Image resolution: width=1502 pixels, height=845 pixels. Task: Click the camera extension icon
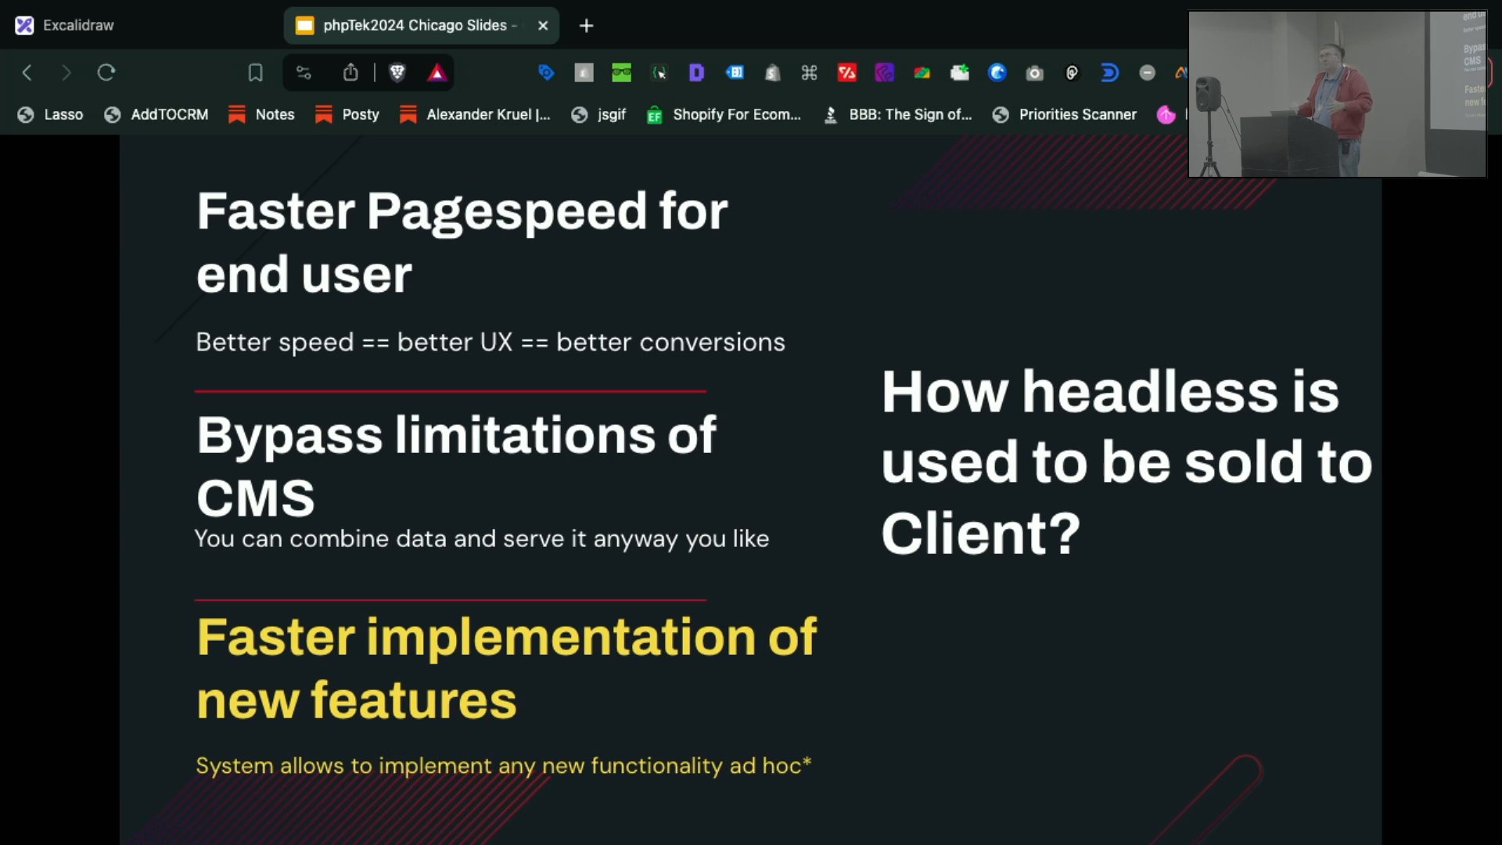(1035, 73)
